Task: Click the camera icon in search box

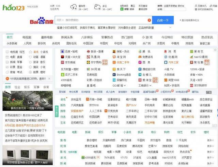Action: click(149, 20)
